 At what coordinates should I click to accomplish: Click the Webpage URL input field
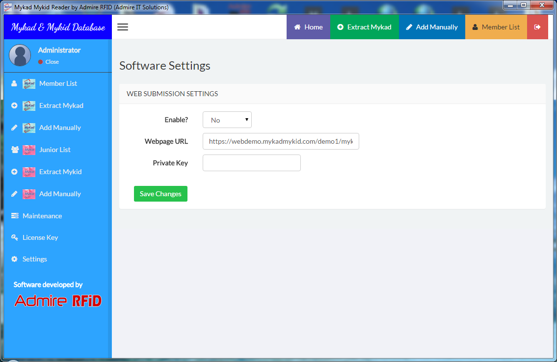tap(280, 141)
